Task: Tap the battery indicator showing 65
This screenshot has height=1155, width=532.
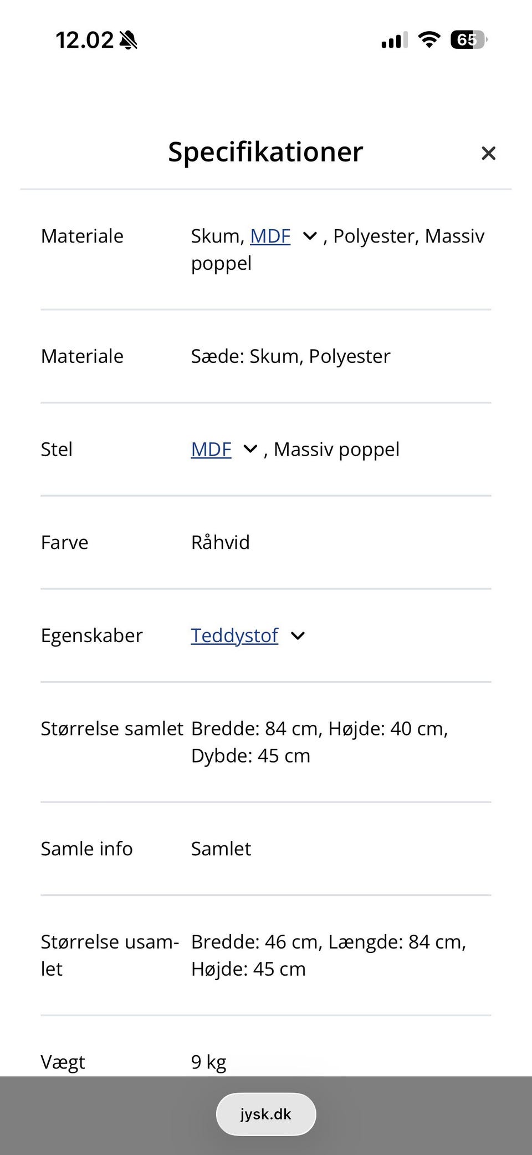Action: tap(467, 39)
